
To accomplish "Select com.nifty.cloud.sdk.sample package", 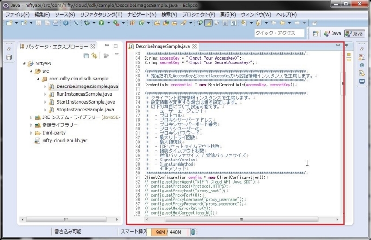I will [x=78, y=79].
